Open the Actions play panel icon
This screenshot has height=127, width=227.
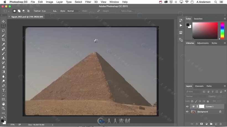click(181, 26)
